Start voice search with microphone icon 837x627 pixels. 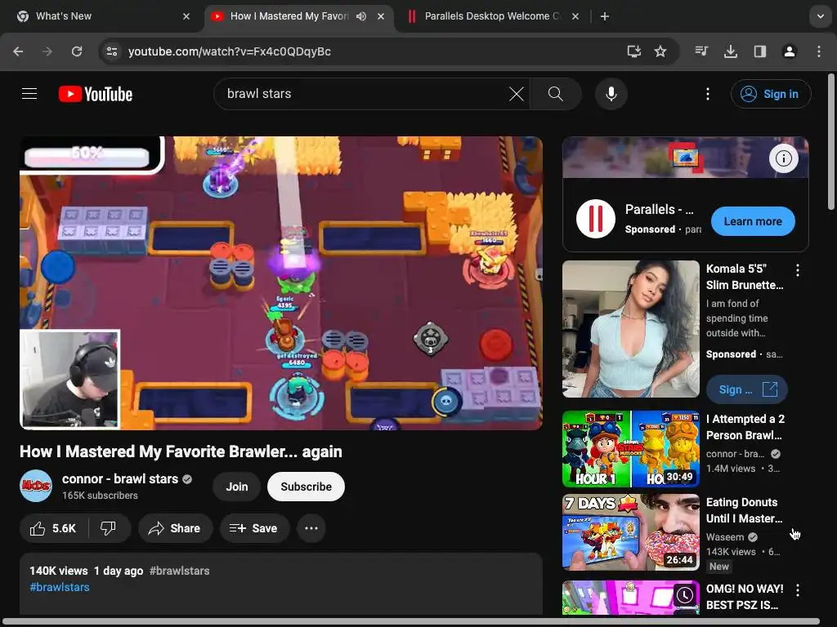coord(611,94)
